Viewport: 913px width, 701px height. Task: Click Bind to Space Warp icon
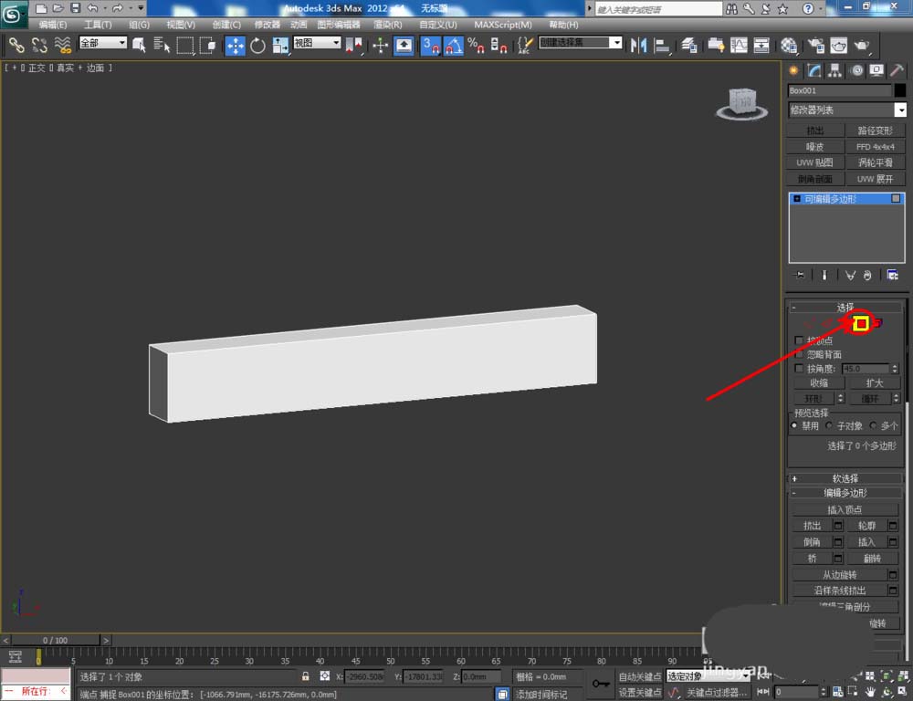62,45
